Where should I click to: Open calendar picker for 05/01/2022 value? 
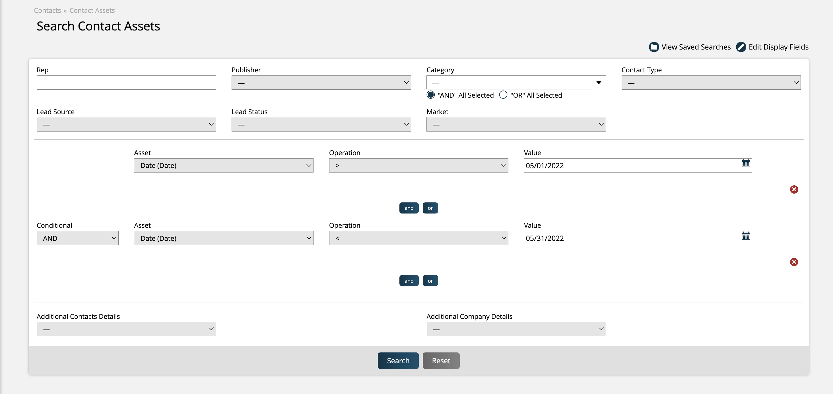point(746,163)
